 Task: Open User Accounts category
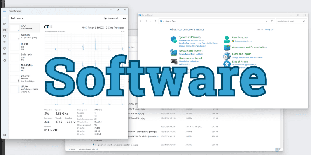pos(240,38)
